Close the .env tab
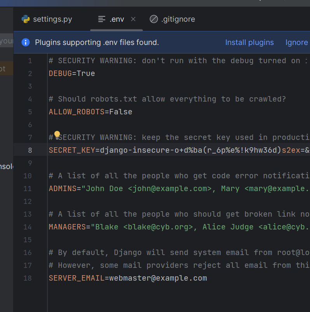The image size is (310, 312). tap(133, 19)
